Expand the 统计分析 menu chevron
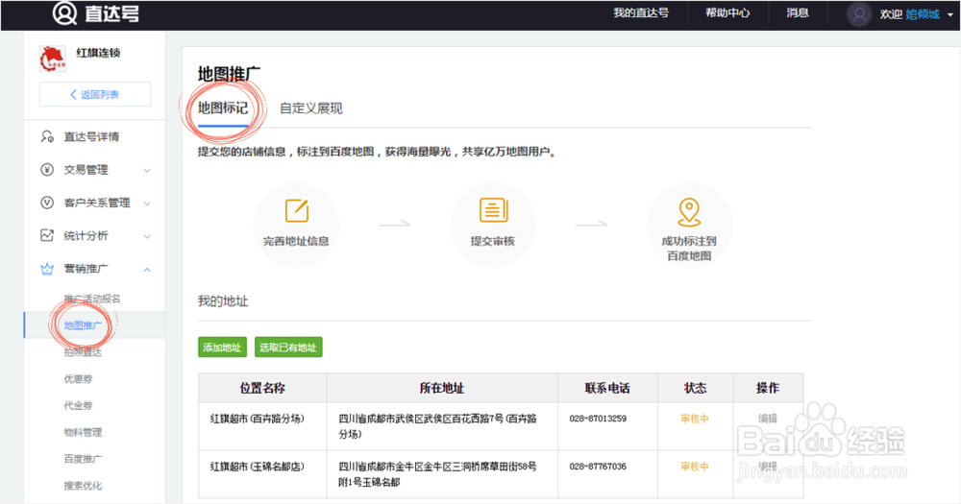 point(147,236)
